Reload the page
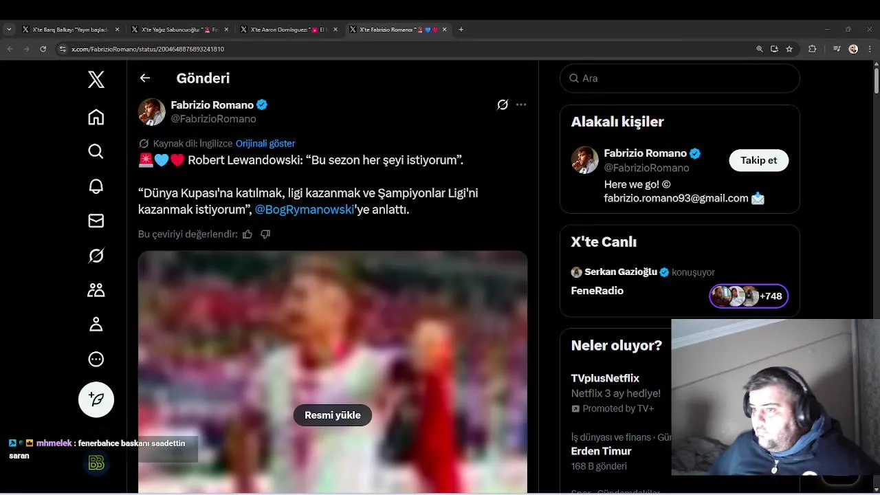 click(x=43, y=49)
